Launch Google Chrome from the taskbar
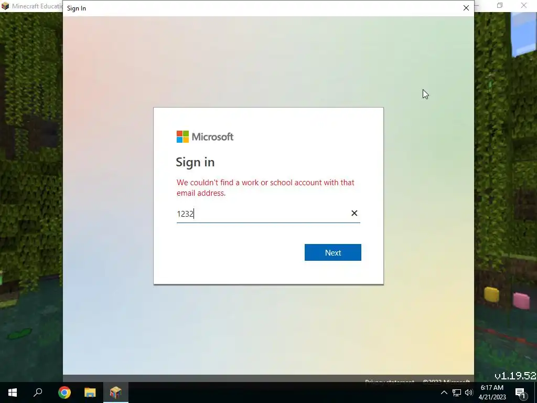 pyautogui.click(x=64, y=393)
